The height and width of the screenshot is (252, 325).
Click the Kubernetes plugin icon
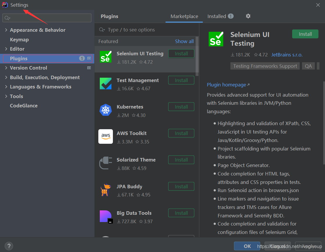pos(106,110)
